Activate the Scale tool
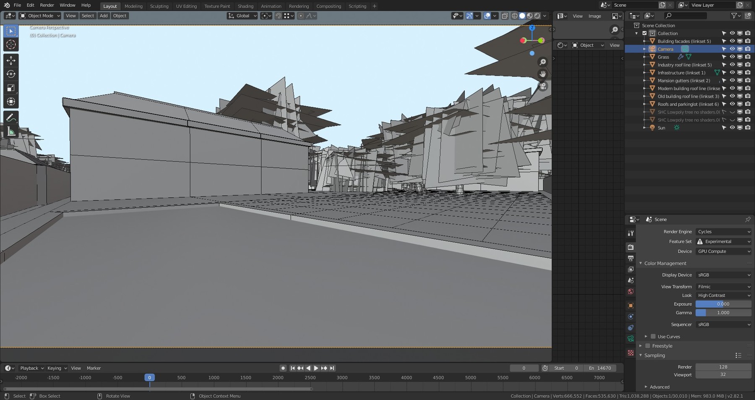Screen dimensions: 755x400 tap(11, 88)
